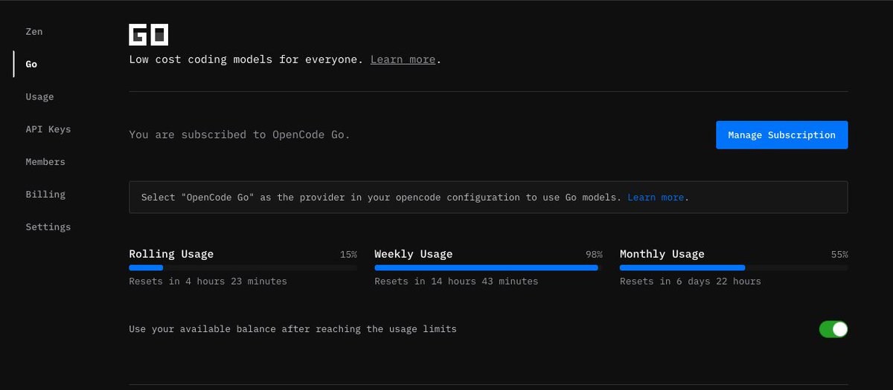Click the 15% rolling usage value
The height and width of the screenshot is (390, 893).
(348, 255)
